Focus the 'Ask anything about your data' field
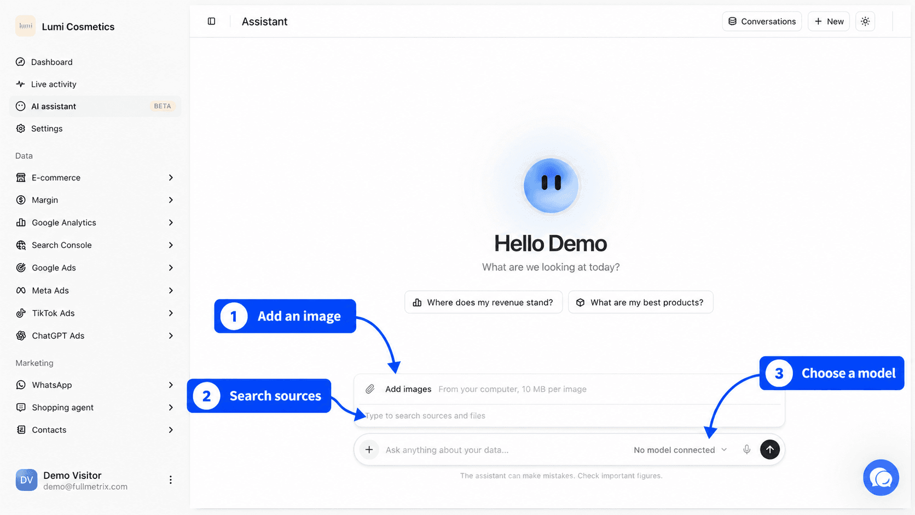 click(503, 450)
